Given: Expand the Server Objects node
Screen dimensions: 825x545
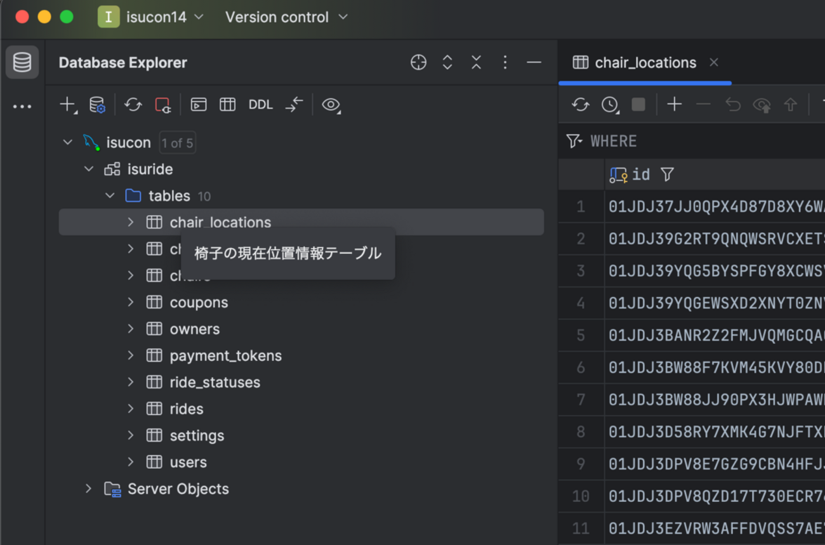Looking at the screenshot, I should (88, 489).
